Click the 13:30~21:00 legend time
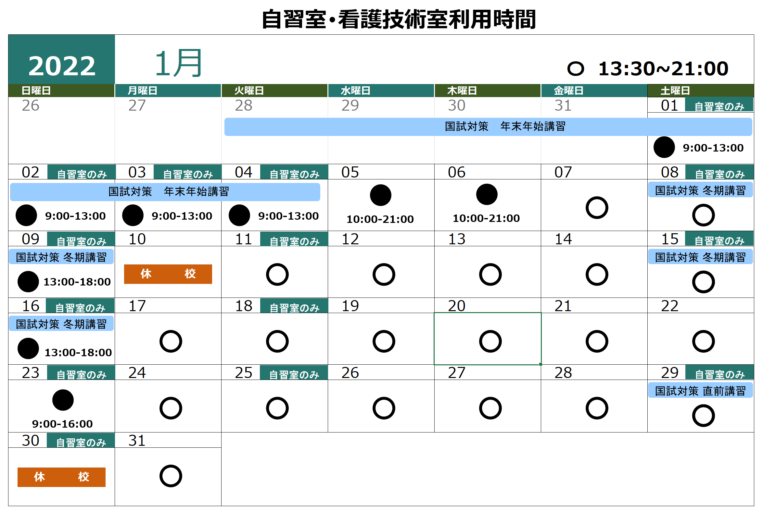This screenshot has height=511, width=763. [x=663, y=69]
